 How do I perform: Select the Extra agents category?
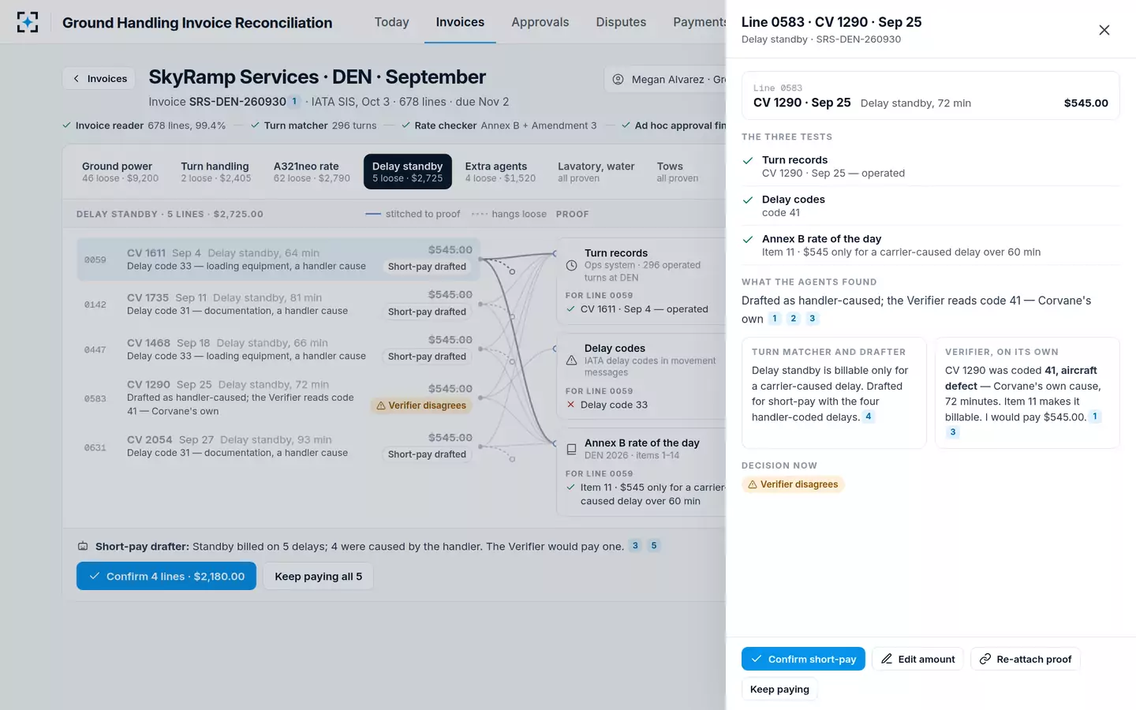(500, 171)
